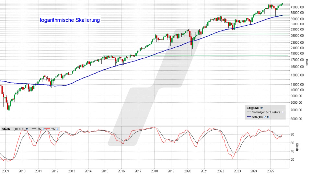Click the blue SMA line sample in legend

pos(249,117)
